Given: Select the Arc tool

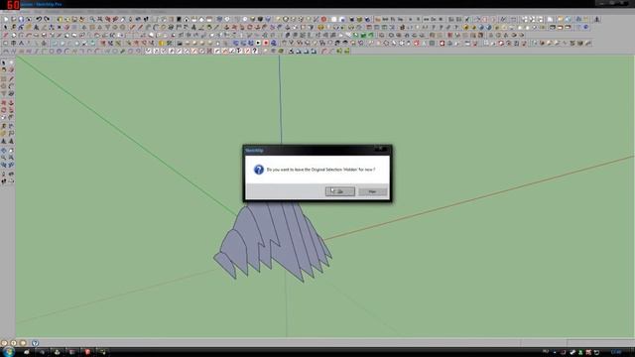Looking at the screenshot, I should 11,86.
